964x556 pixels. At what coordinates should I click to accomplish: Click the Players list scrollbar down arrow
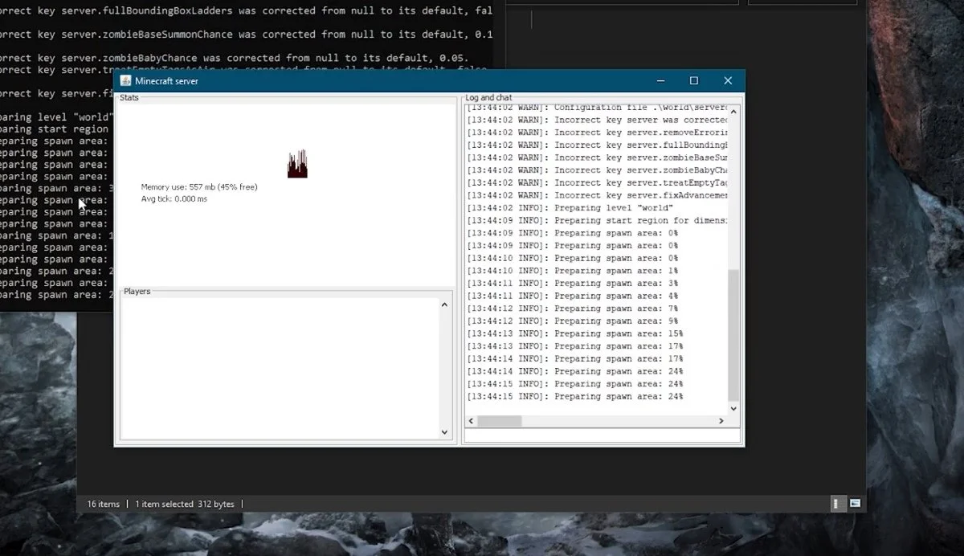coord(445,432)
